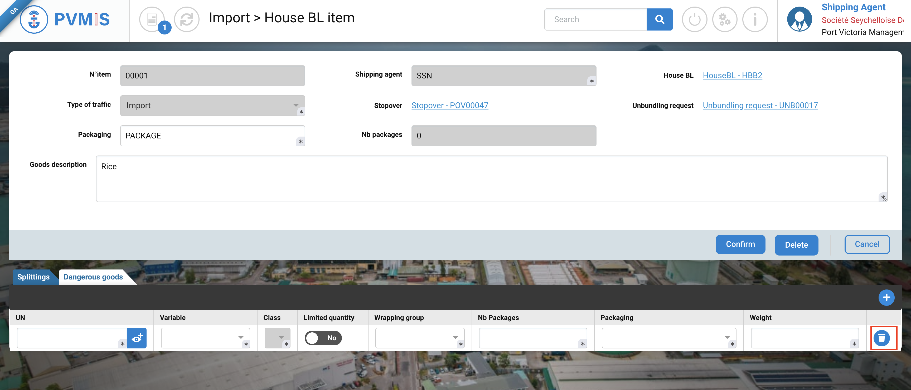
Task: Expand the Wrapping group dropdown
Action: coord(419,338)
